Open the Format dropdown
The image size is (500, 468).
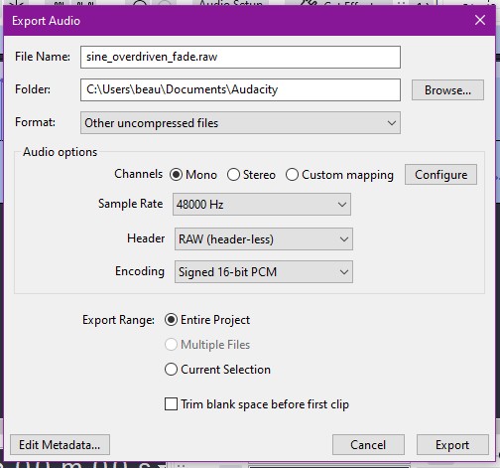point(240,123)
